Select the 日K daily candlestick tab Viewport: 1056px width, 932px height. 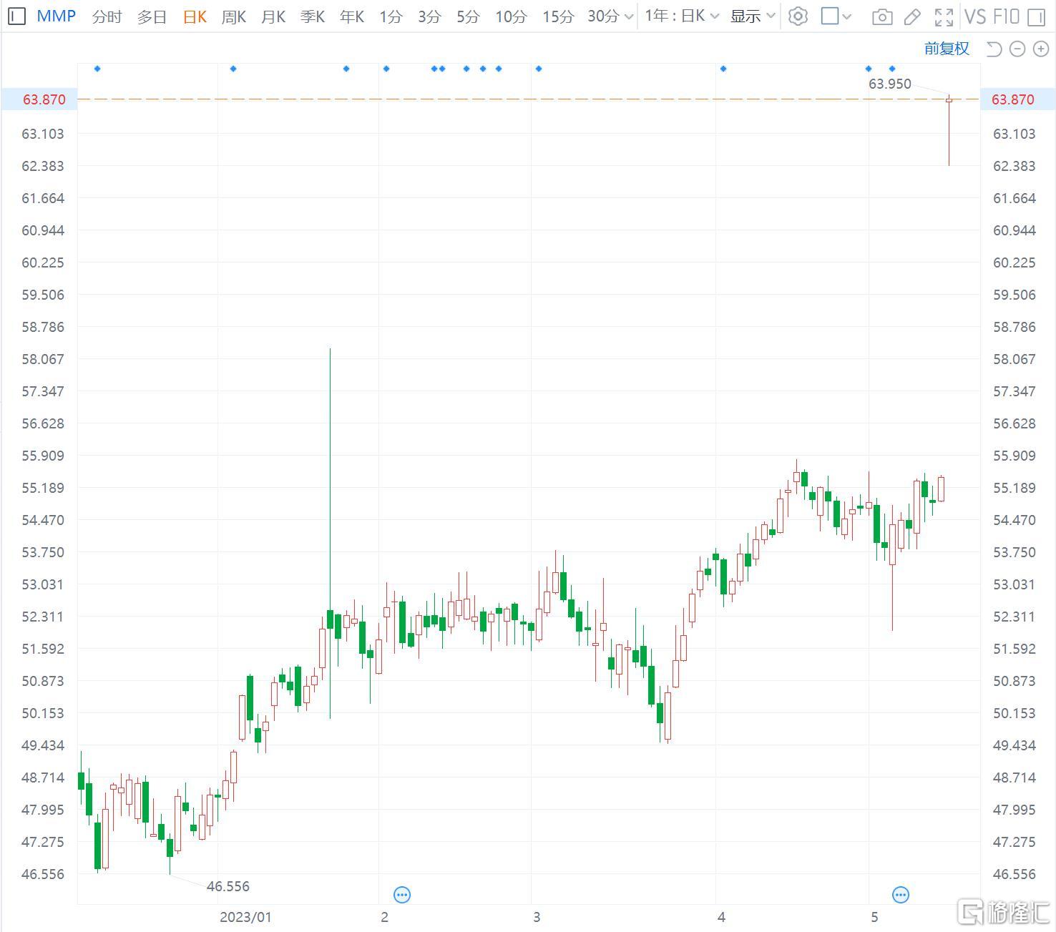(195, 16)
